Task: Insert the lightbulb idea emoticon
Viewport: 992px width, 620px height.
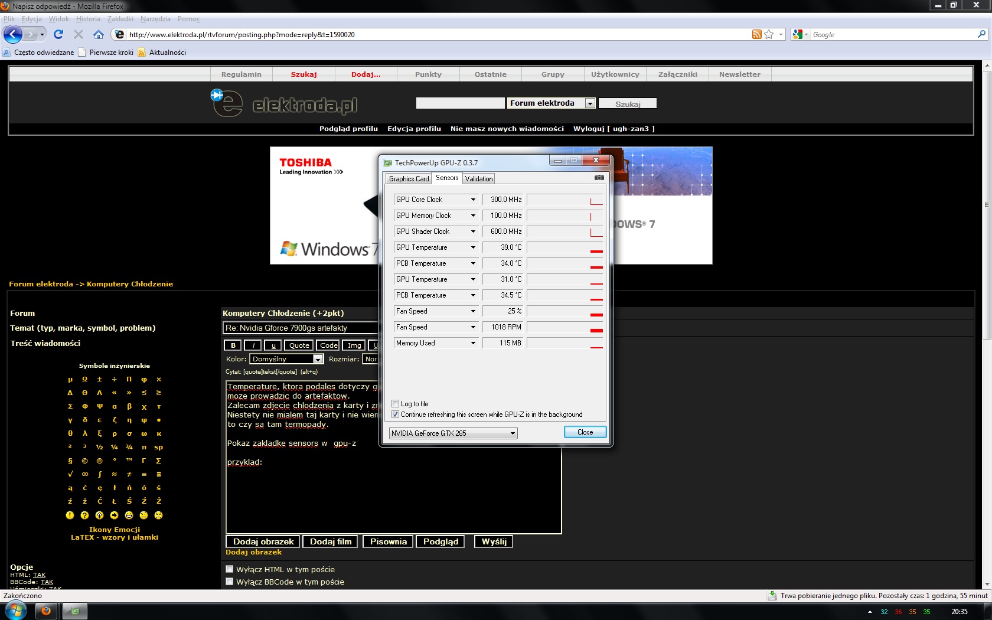Action: 99,515
